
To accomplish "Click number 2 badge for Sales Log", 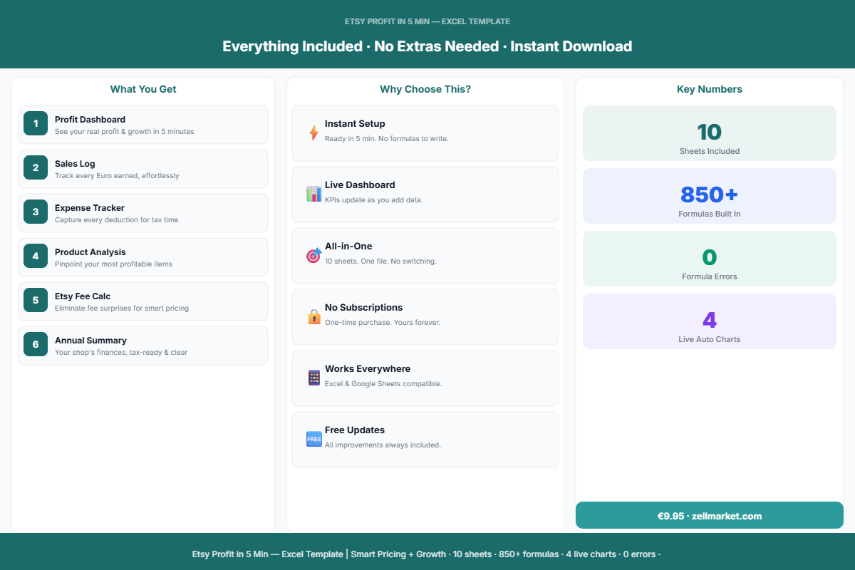I will (x=36, y=167).
